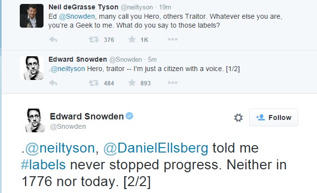Favorite Snowden's [1/2] tweet with star
The height and width of the screenshot is (193, 317).
point(132,82)
